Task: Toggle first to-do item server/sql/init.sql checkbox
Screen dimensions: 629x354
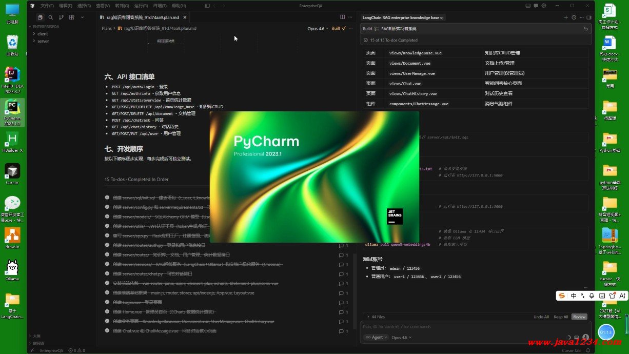Action: coord(107,198)
